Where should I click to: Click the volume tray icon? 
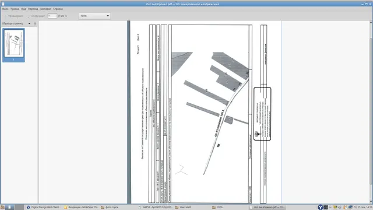tap(340, 208)
